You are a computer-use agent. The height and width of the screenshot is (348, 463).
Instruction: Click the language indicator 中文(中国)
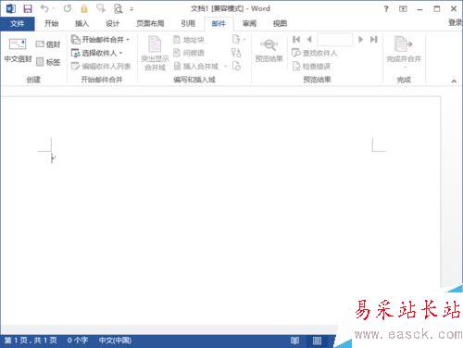(115, 341)
